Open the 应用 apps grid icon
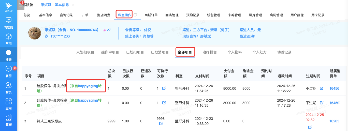Image resolution: width=348 pixels, height=131 pixels. coord(9,104)
